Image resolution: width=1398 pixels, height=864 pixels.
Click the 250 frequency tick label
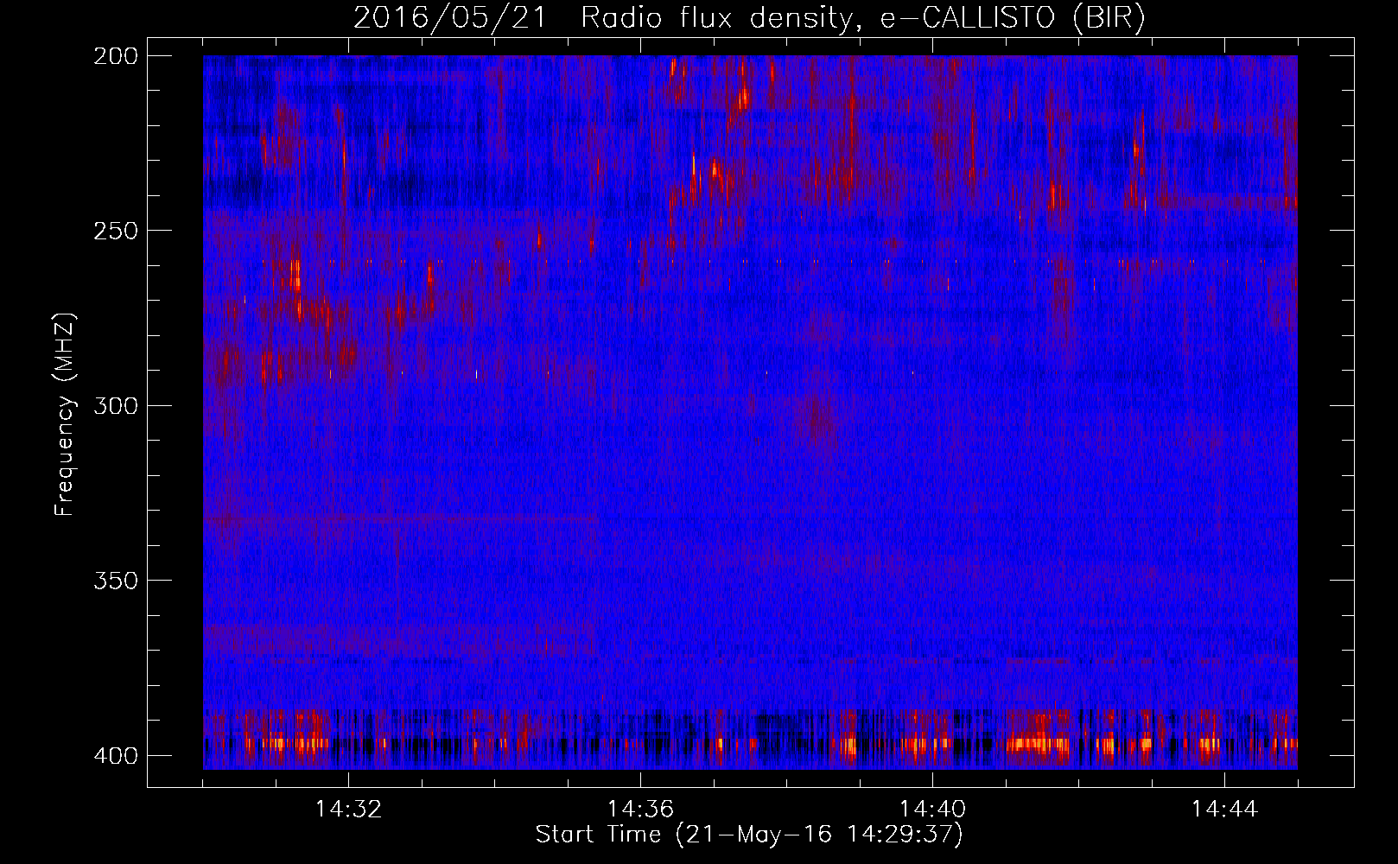pos(116,231)
